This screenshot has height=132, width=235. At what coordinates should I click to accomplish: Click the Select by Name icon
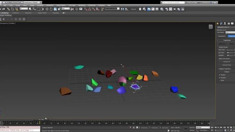[x=34, y=9]
